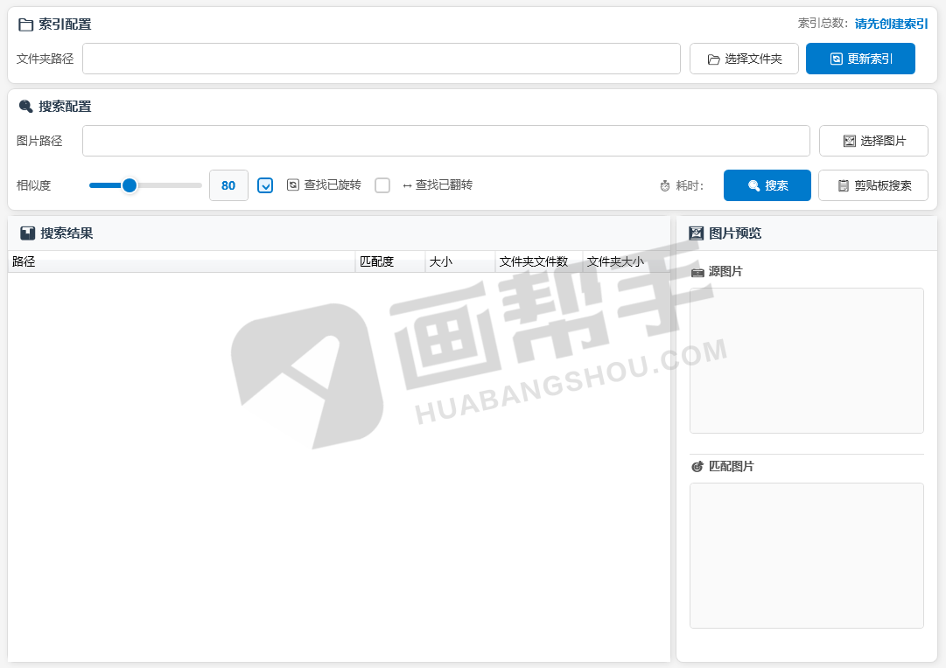Click the 选择图片 image picker button

tap(872, 141)
